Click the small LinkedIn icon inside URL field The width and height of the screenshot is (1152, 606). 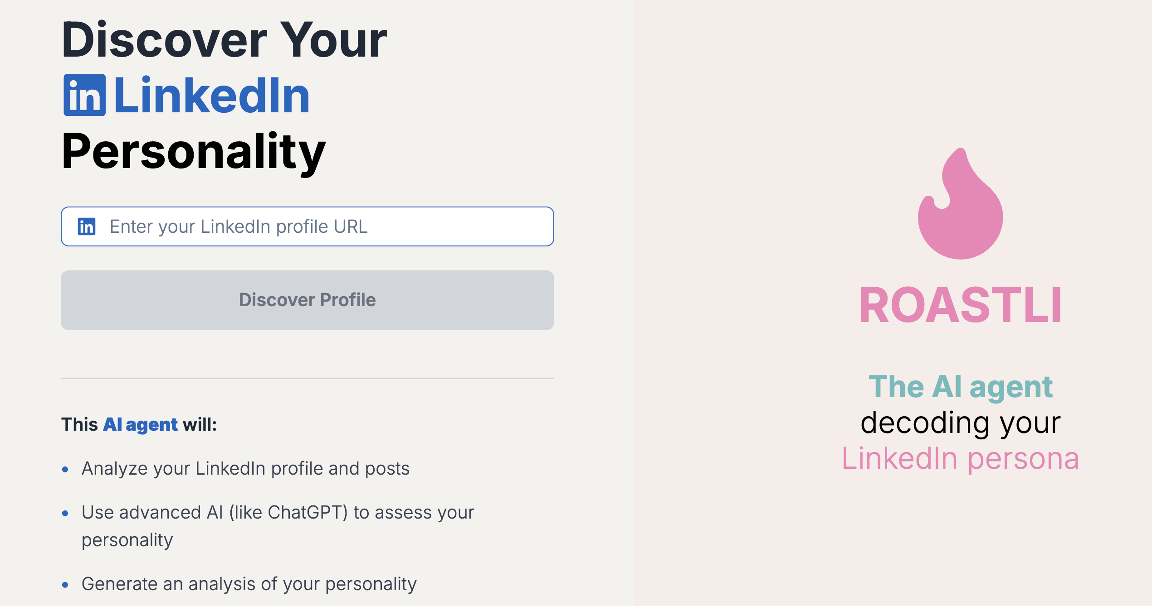coord(87,226)
